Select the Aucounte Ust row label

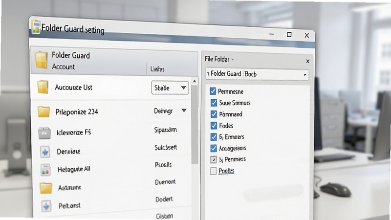point(74,88)
